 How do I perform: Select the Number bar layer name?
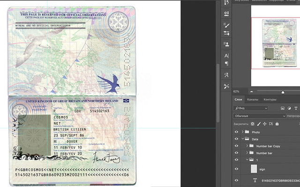[264, 153]
